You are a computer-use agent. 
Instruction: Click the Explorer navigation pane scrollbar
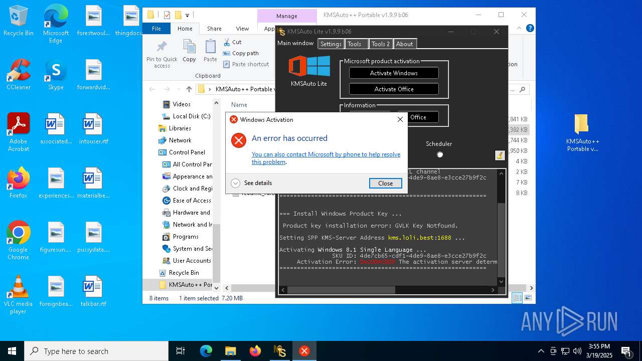217,253
